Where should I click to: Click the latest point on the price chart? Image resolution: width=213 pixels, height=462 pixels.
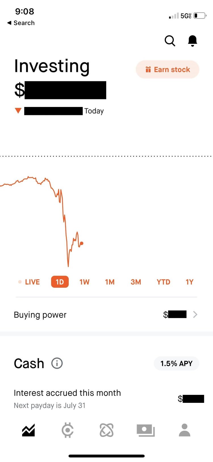coord(82,244)
